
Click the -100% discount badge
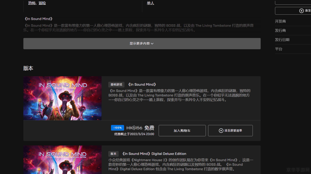118,128
